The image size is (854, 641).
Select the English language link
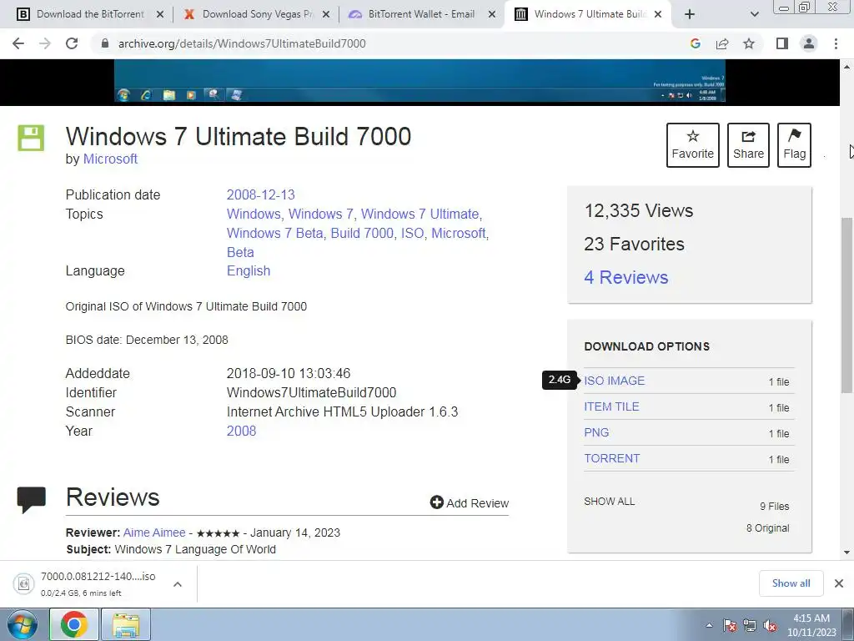click(x=249, y=271)
